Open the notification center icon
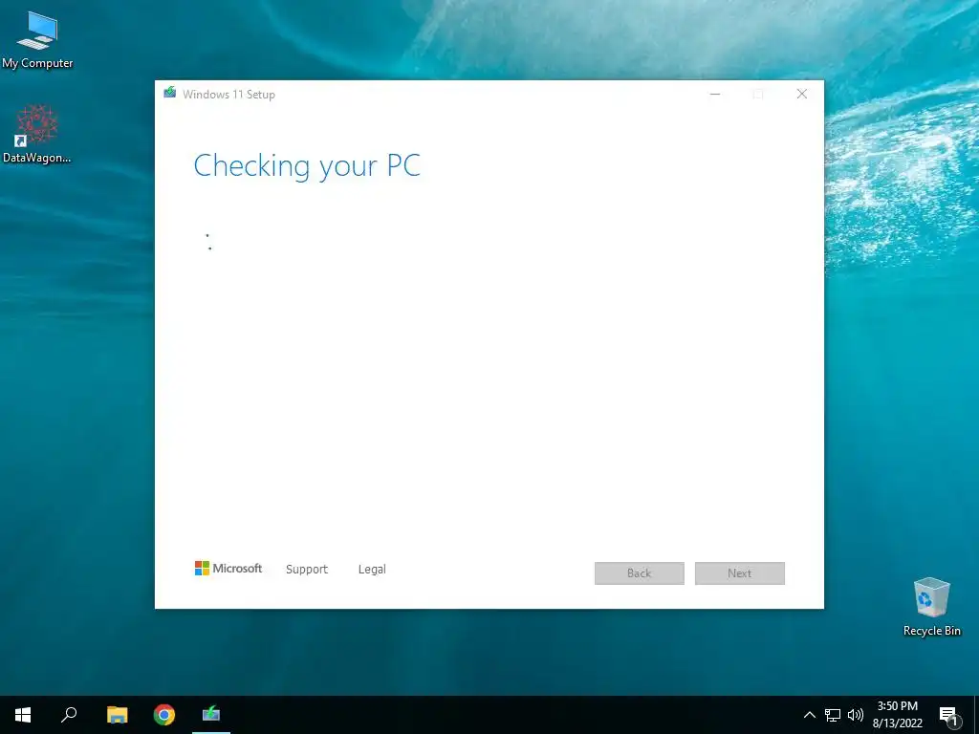Image resolution: width=979 pixels, height=734 pixels. 949,715
